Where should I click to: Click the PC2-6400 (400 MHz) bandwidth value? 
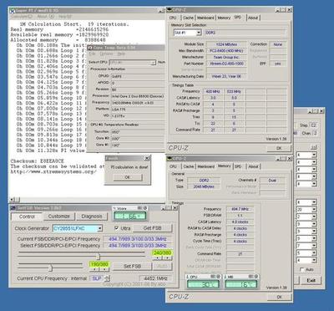226,51
